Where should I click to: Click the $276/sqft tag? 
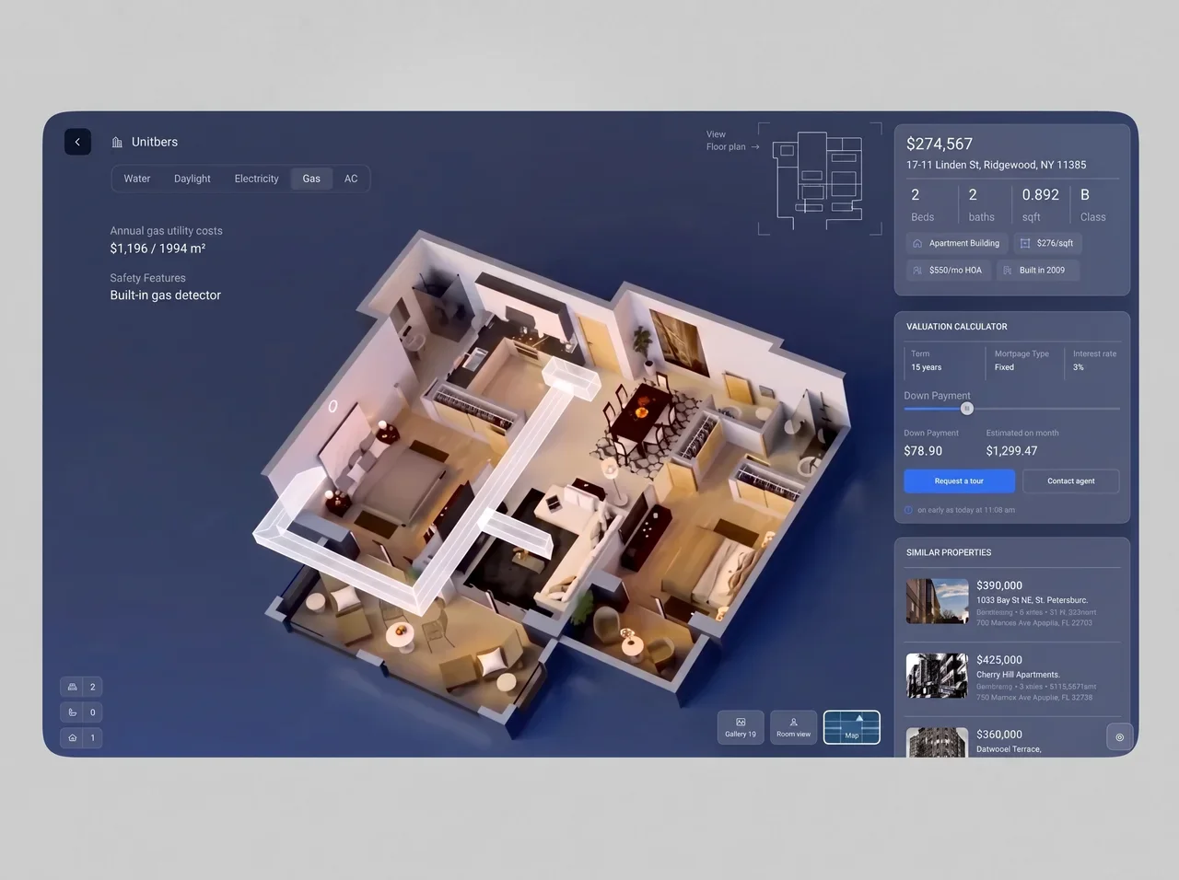point(1047,244)
